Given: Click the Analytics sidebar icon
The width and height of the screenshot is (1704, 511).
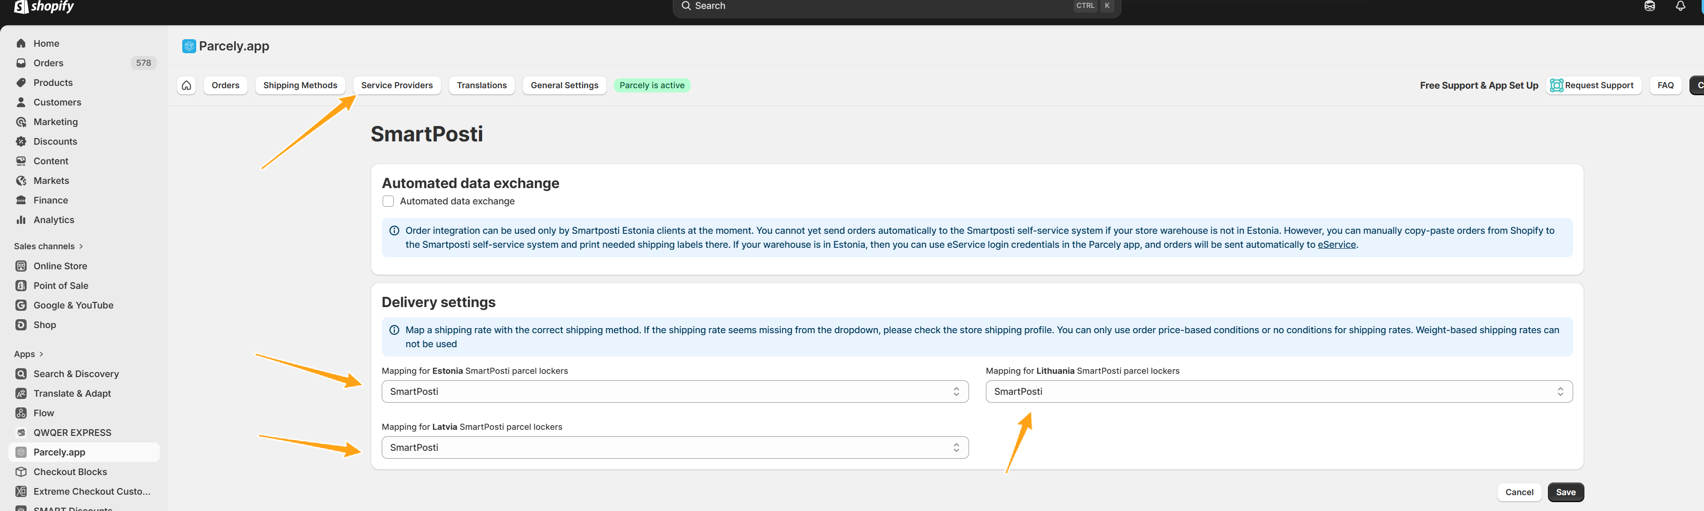Looking at the screenshot, I should 21,220.
